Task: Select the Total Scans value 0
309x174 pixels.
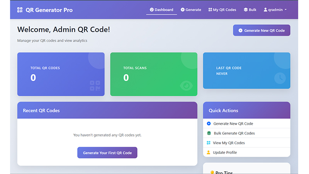Action: pyautogui.click(x=126, y=78)
